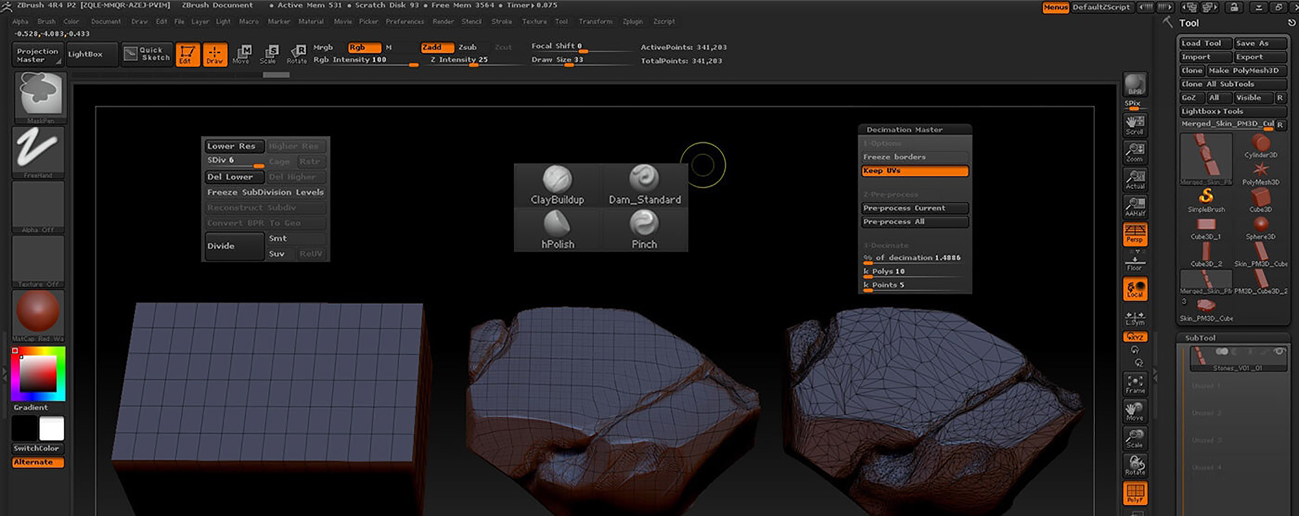The height and width of the screenshot is (516, 1299).
Task: Select the Sphere3D tool
Action: coord(1261,228)
